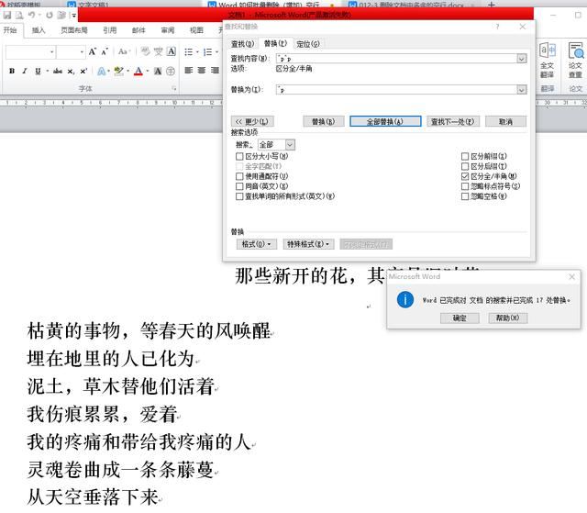Click the Text Effects glowing A icon
This screenshot has height=513, width=587.
[102, 71]
